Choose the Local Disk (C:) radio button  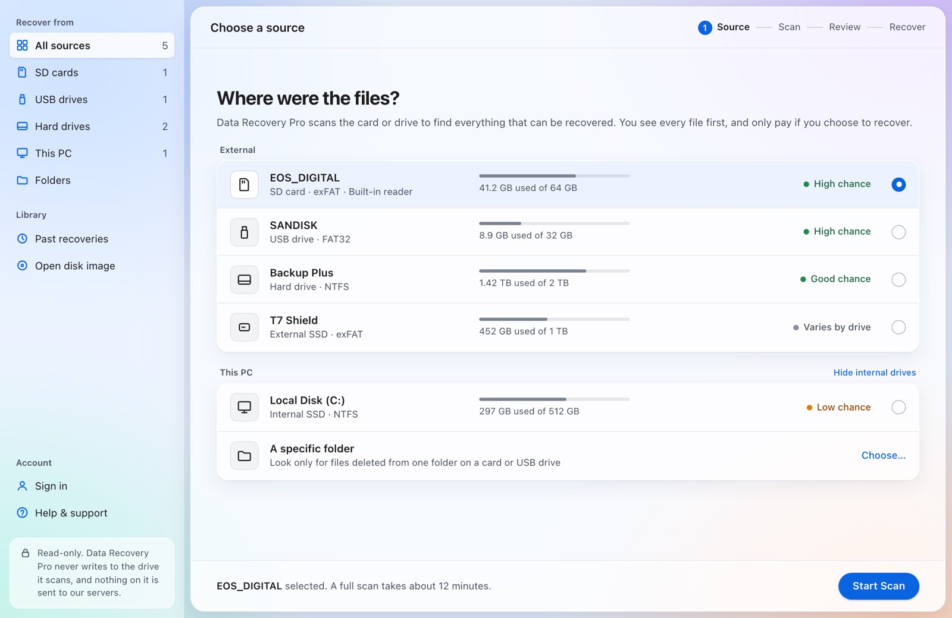(898, 407)
